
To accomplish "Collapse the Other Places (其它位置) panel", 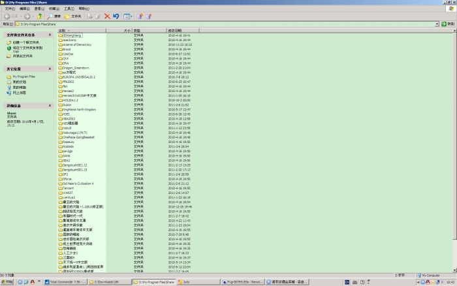I will click(51, 69).
